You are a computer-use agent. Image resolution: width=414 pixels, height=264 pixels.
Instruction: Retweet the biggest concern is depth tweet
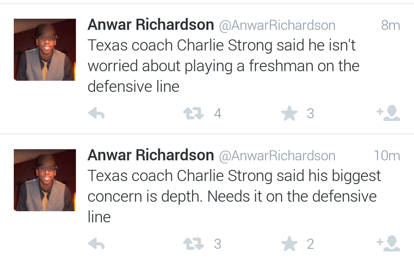coord(194,244)
